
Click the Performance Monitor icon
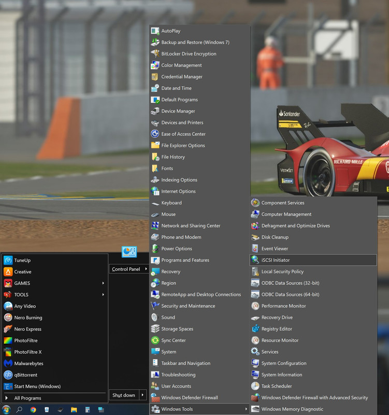[x=255, y=306]
